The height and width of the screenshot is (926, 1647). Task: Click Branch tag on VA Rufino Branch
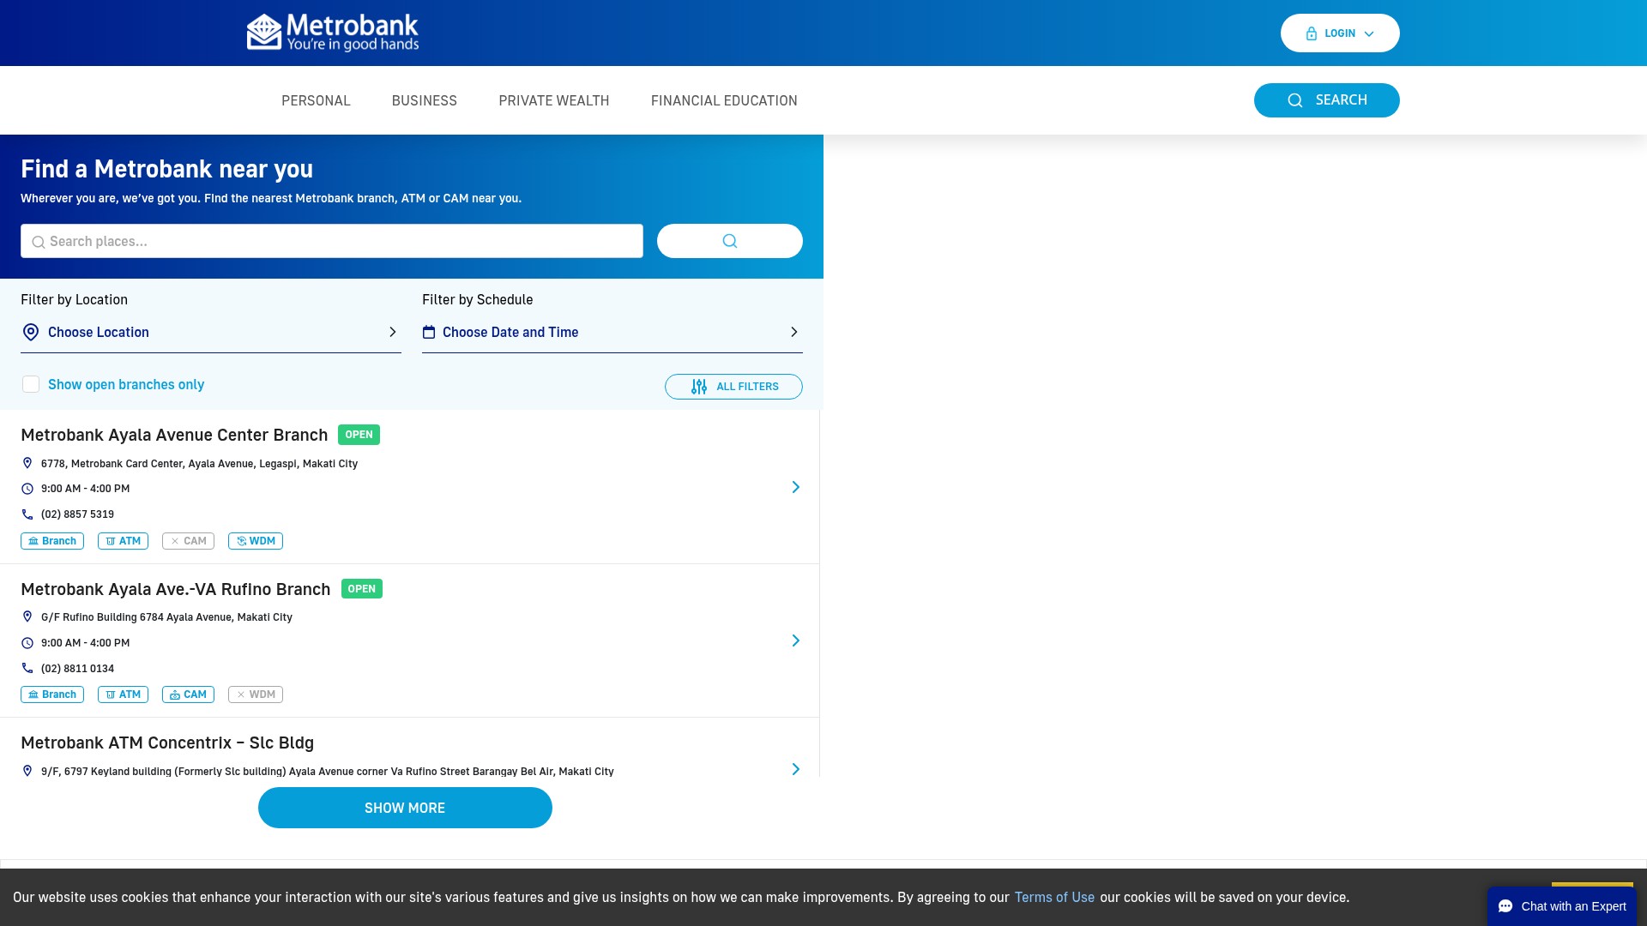click(x=52, y=694)
